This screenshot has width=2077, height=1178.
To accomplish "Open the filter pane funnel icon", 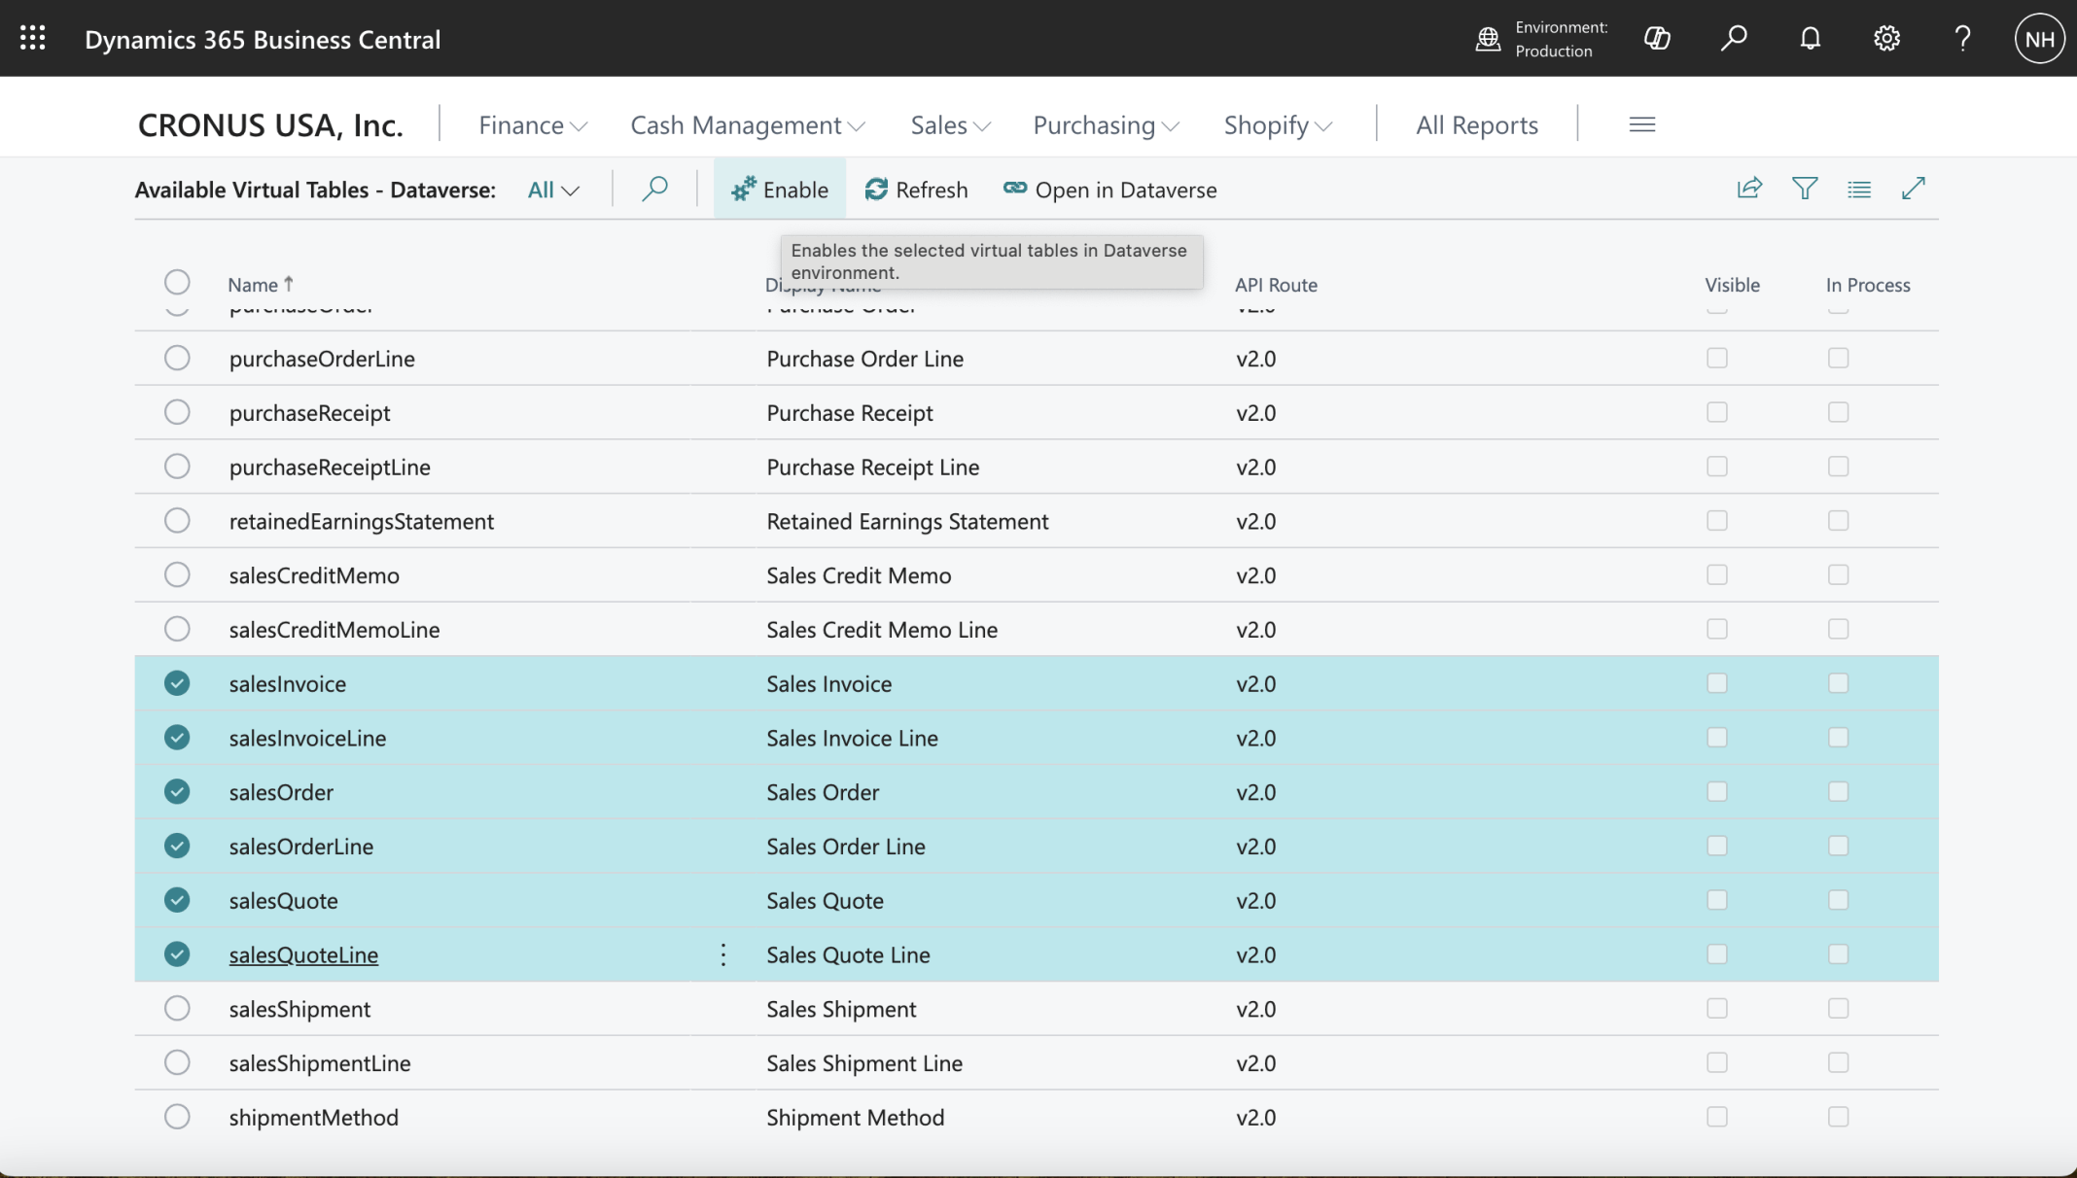I will (1805, 189).
